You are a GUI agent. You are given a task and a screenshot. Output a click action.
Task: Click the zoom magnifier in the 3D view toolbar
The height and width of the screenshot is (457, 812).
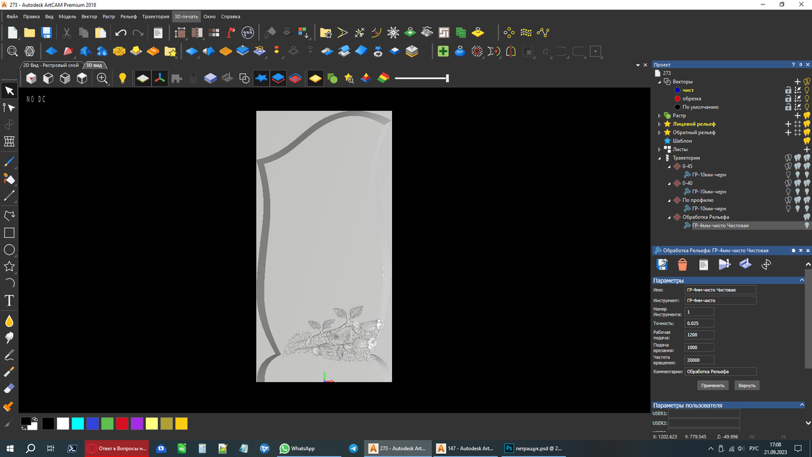click(102, 78)
